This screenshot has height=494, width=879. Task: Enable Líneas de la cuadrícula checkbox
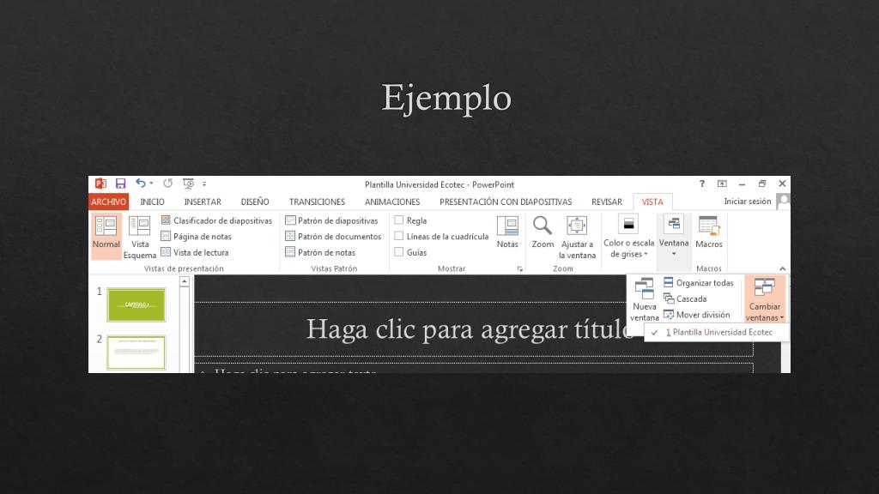[x=399, y=236]
